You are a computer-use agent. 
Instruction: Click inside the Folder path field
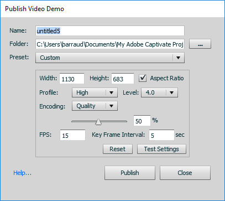pyautogui.click(x=110, y=44)
